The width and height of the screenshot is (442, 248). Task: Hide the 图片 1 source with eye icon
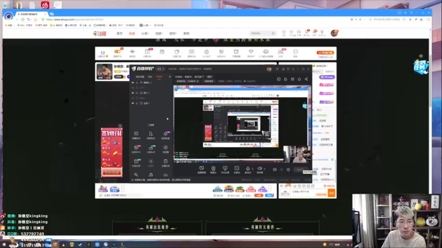[133, 93]
